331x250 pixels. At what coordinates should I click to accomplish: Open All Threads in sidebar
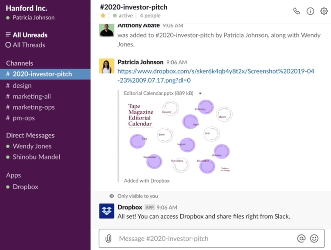[29, 45]
